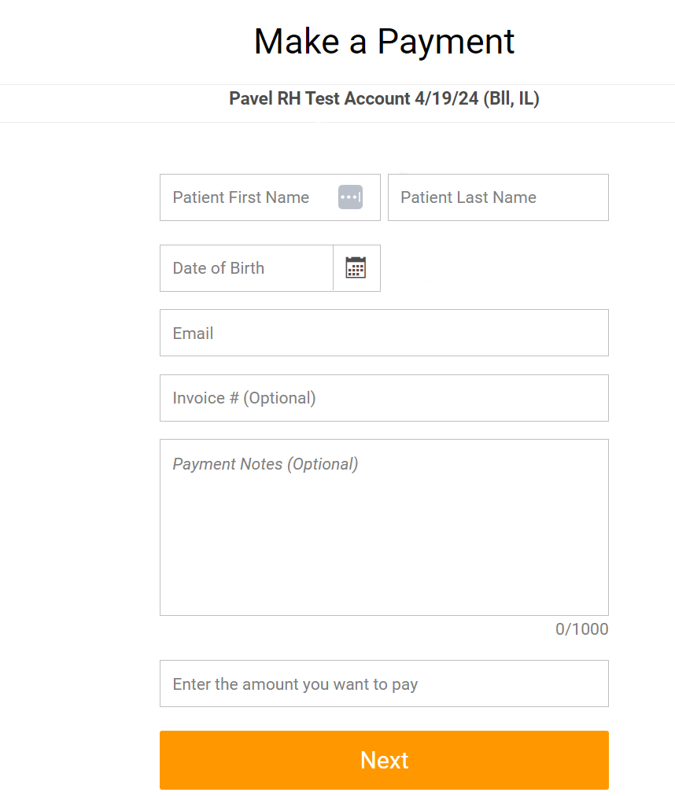Click the Patient Last Name placeholder text
Image resolution: width=675 pixels, height=796 pixels.
click(x=468, y=197)
